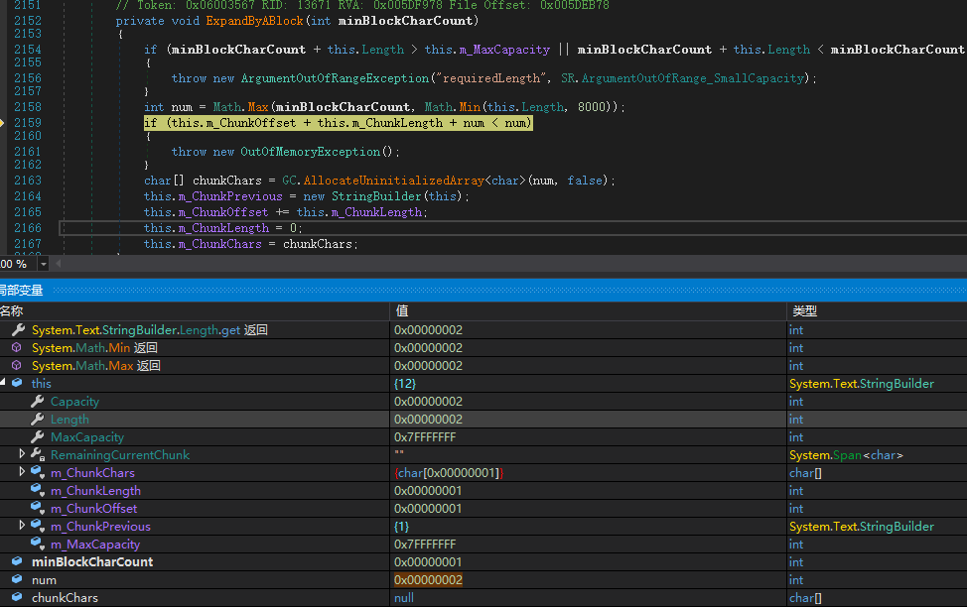967x607 pixels.
Task: Click the current statement arrow in the margin
Action: 3,123
